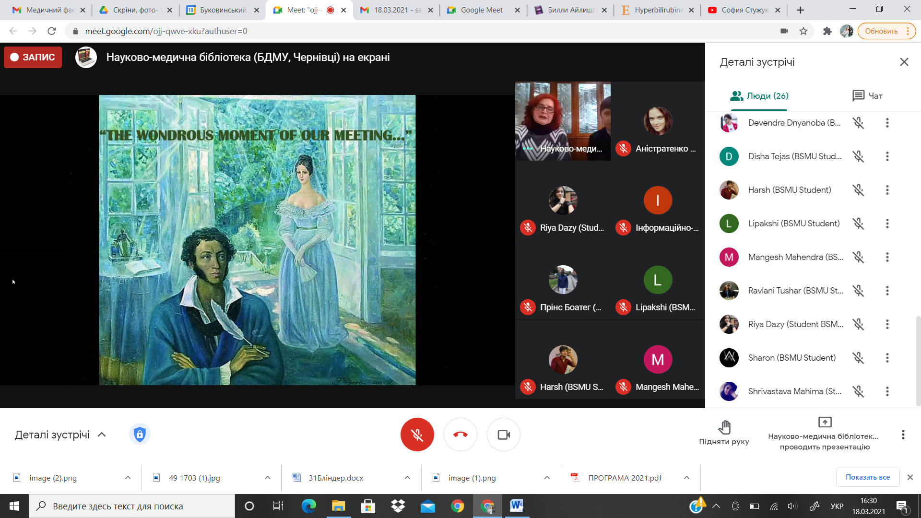This screenshot has width=921, height=518.
Task: Open options for Harsh (BSMU Student)
Action: [x=887, y=190]
